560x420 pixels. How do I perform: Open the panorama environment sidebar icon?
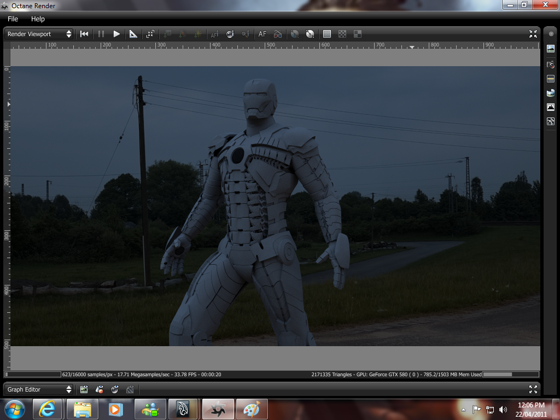(x=551, y=93)
